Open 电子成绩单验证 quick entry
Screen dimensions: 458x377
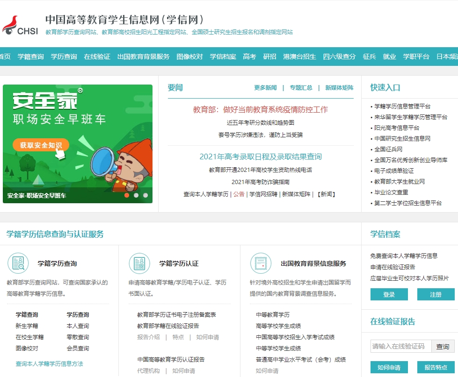coord(394,171)
